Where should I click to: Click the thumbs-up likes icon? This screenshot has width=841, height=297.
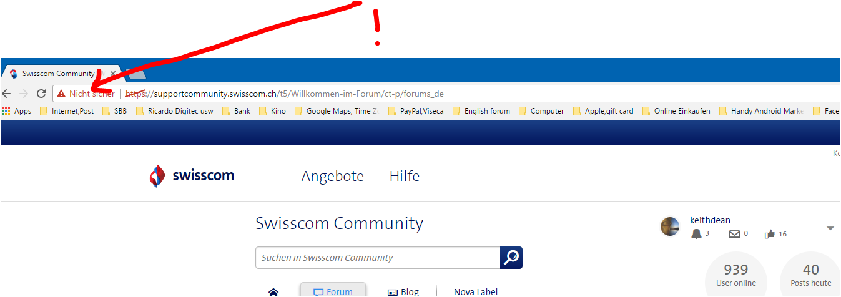coord(770,234)
